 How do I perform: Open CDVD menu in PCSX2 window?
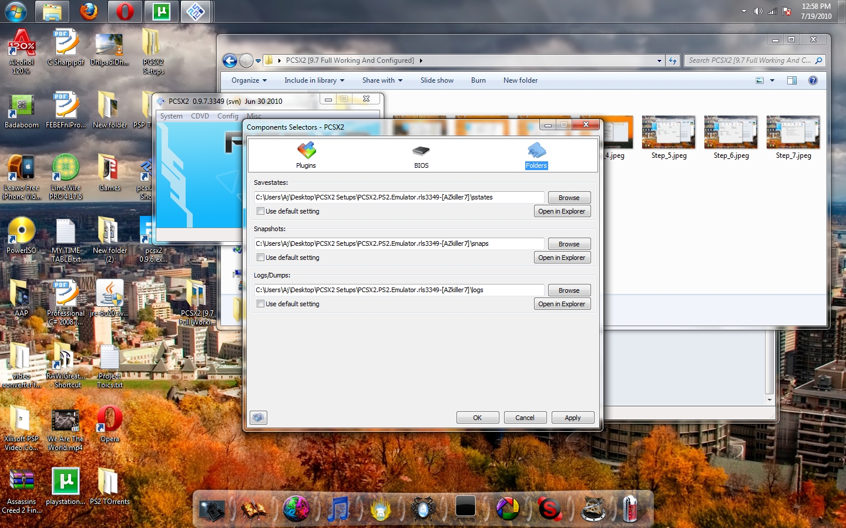200,116
